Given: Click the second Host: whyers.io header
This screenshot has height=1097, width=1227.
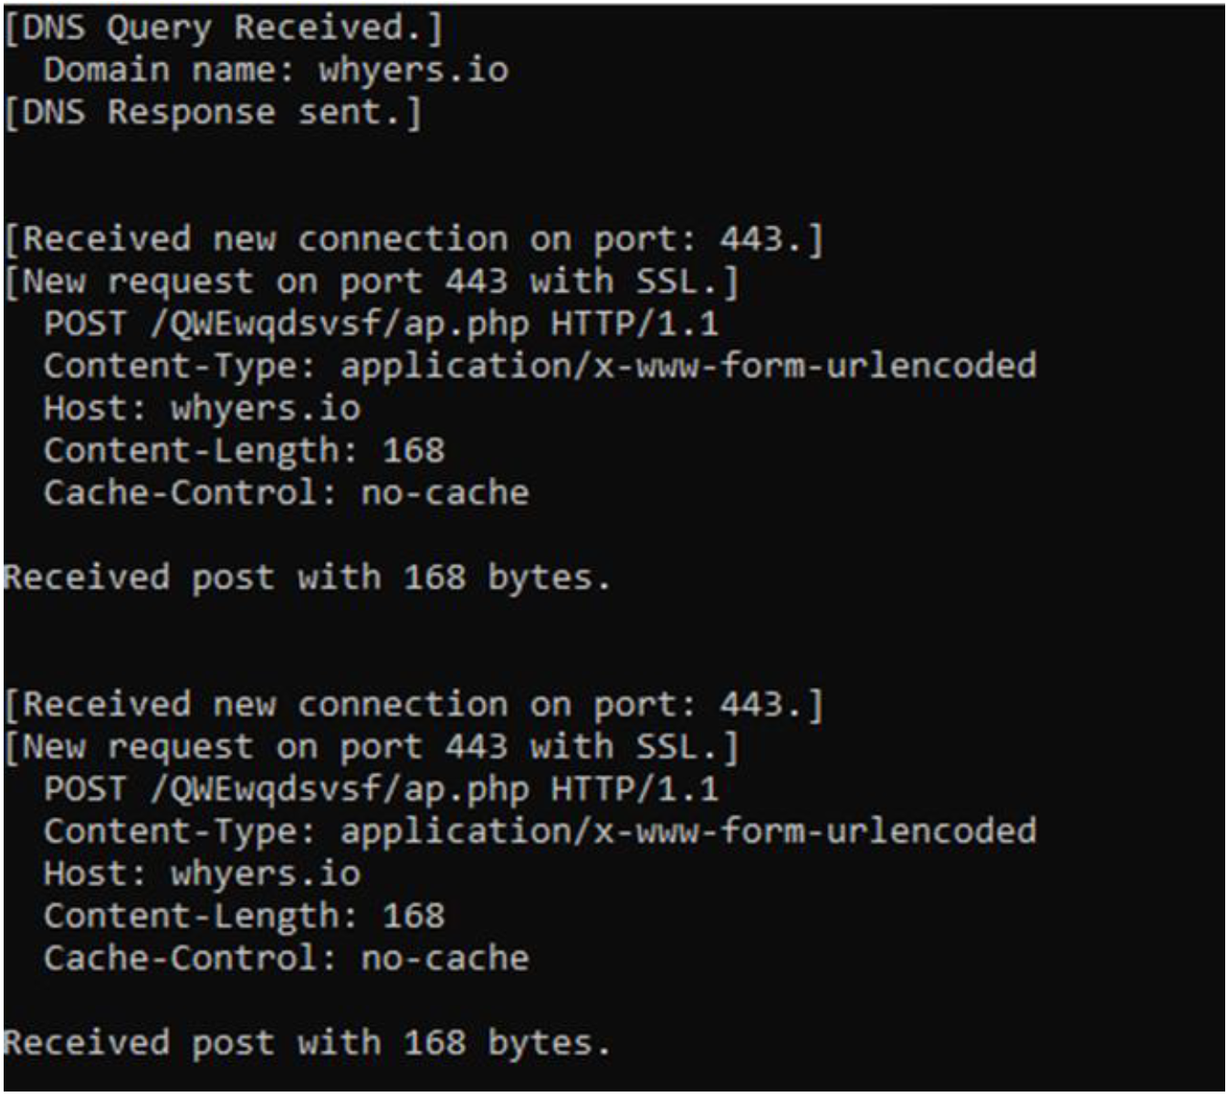Looking at the screenshot, I should [x=202, y=873].
